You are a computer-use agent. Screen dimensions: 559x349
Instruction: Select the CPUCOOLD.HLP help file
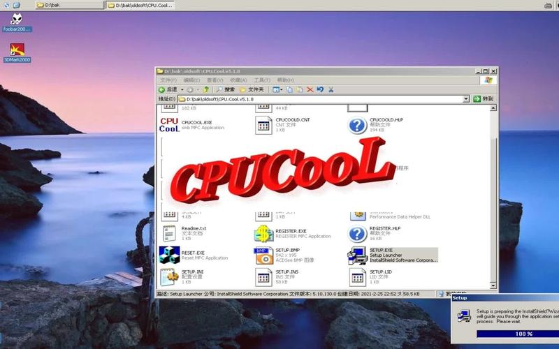coord(375,125)
